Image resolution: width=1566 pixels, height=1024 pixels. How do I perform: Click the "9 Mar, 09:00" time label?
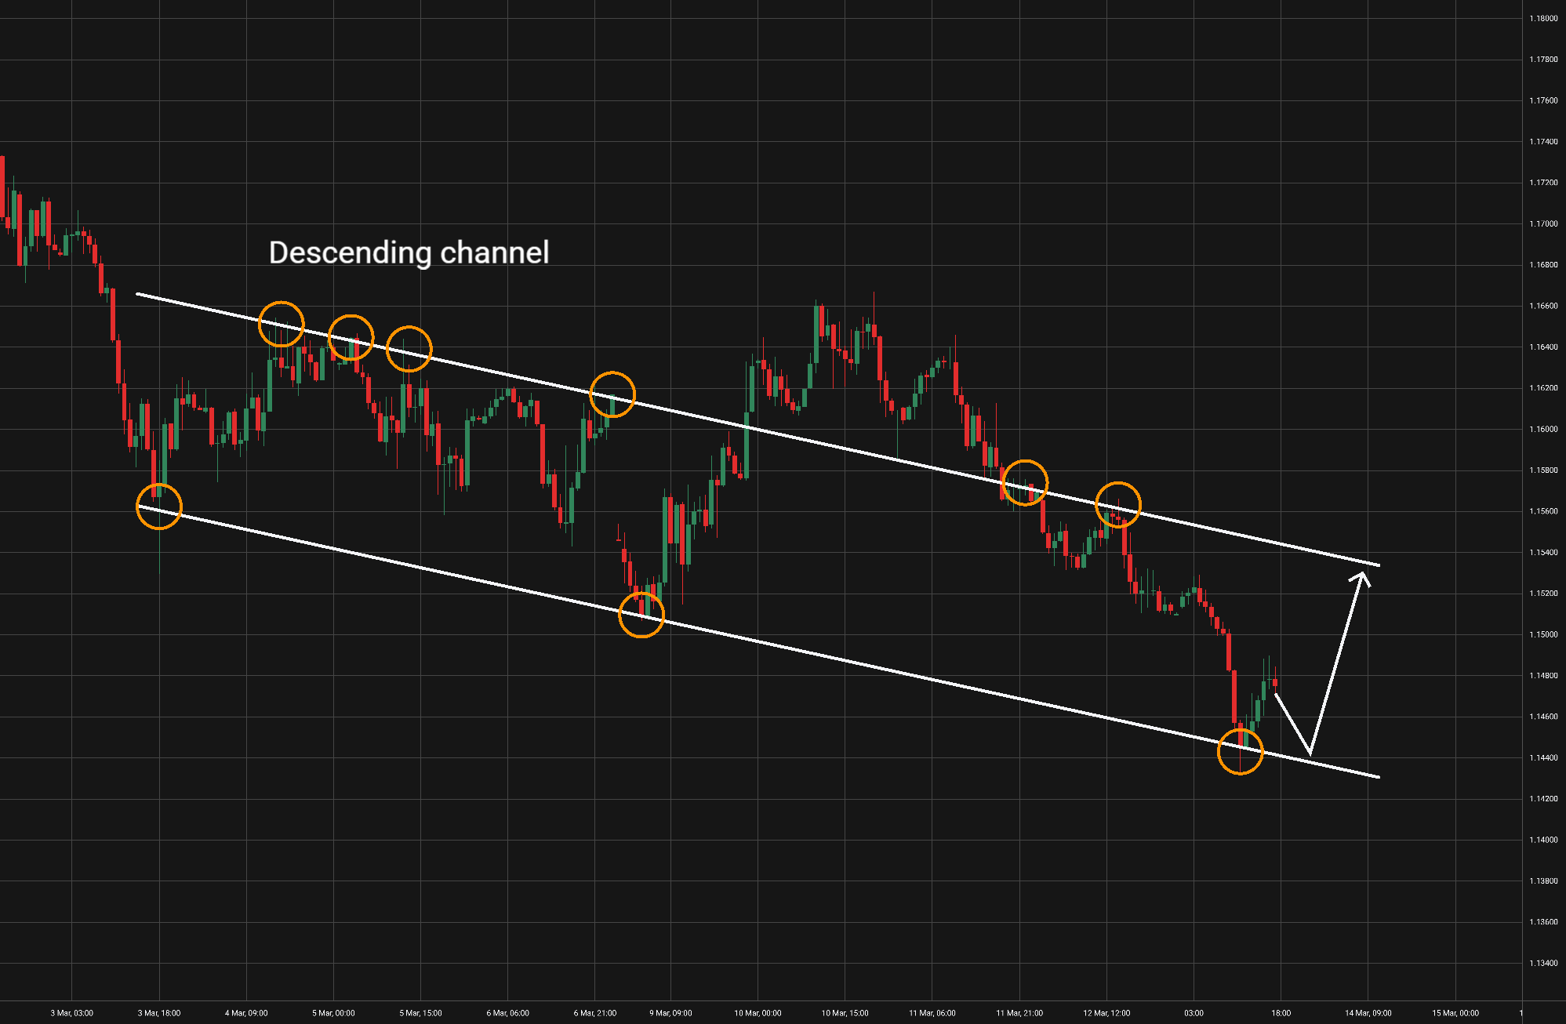(670, 1013)
